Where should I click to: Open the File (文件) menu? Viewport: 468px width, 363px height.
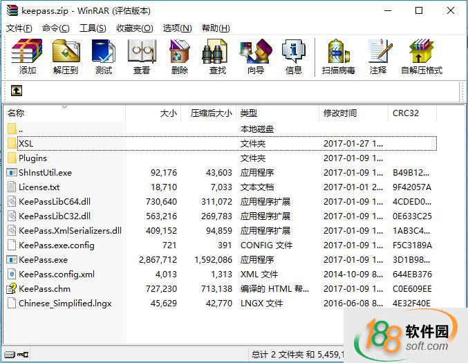tap(19, 28)
